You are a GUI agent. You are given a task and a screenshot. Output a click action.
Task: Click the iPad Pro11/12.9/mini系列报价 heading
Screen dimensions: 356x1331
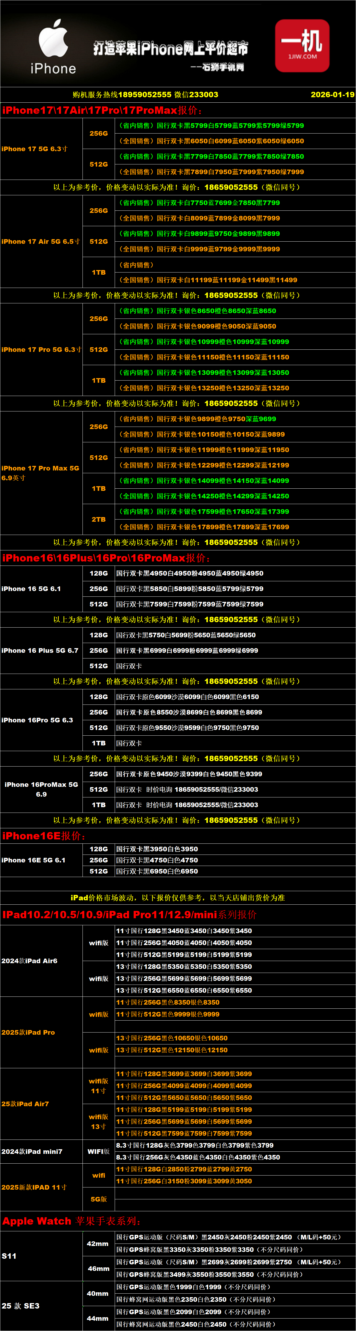tap(129, 915)
